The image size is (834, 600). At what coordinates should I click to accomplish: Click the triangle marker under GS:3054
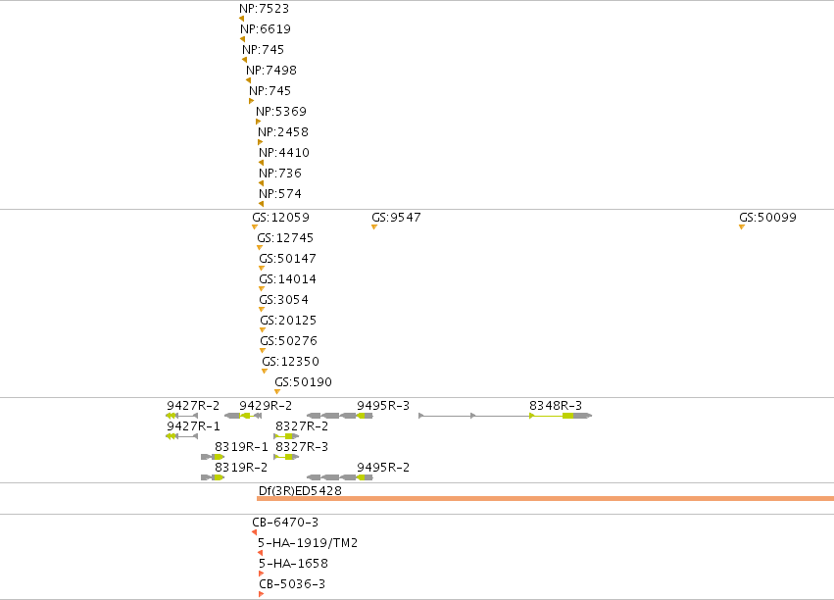(262, 310)
